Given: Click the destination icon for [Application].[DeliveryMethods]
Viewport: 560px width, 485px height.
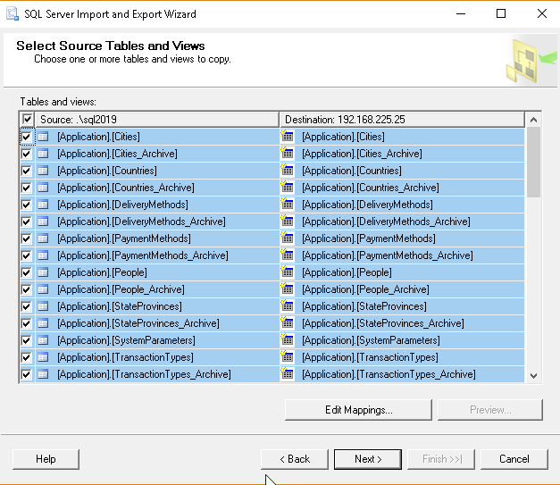Looking at the screenshot, I should tap(288, 205).
